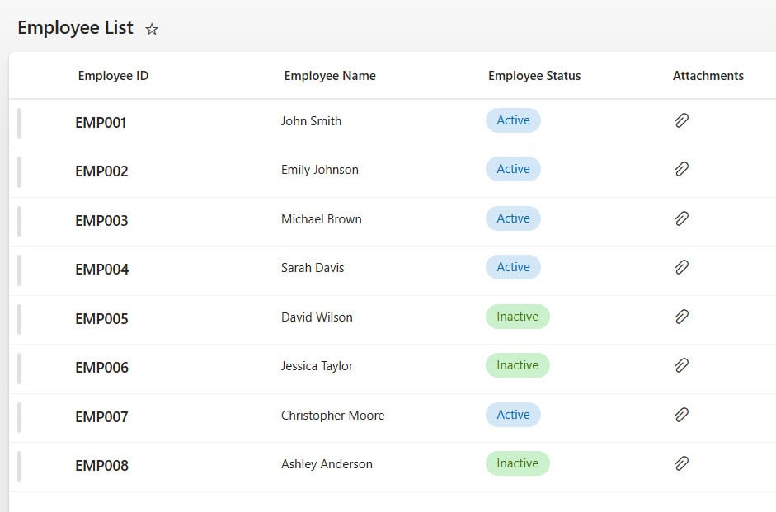Open the EMP008 item

coord(102,466)
